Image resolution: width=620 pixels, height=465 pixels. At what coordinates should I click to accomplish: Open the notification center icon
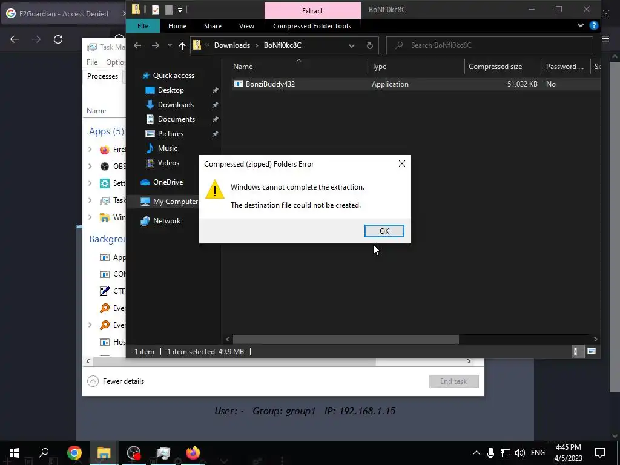pos(600,453)
